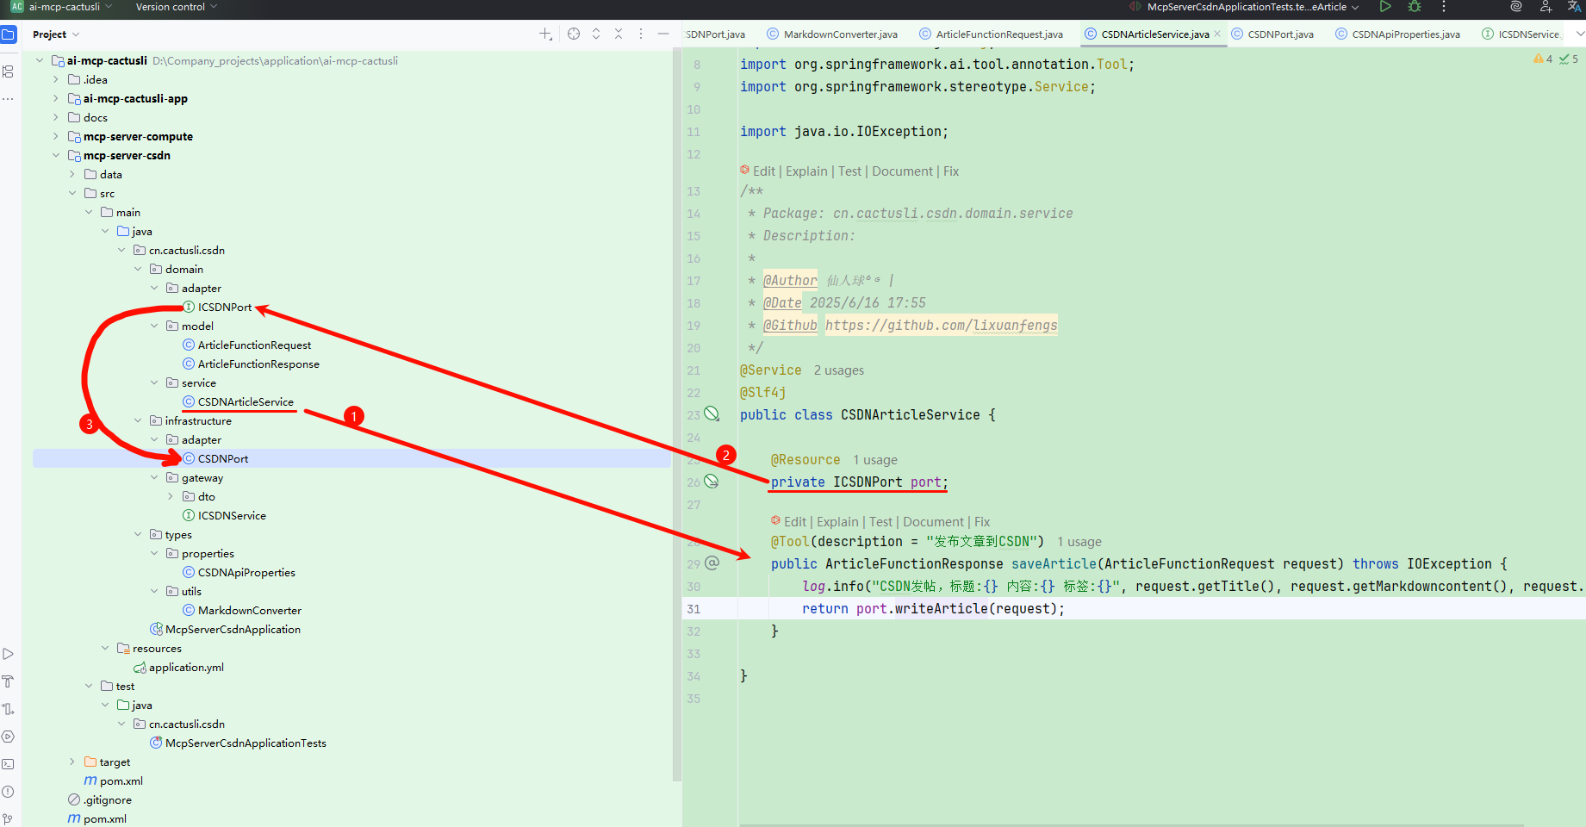
Task: Expand the ai-mcp-cactusli-app module
Action: tap(56, 98)
